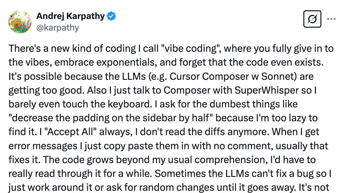Click the quoted "Accept All" text
The height and width of the screenshot is (193, 341).
click(70, 132)
